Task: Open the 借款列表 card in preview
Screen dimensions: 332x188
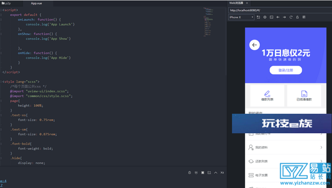Action: pyautogui.click(x=267, y=96)
